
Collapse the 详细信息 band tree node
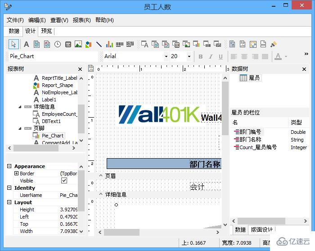tap(20, 107)
